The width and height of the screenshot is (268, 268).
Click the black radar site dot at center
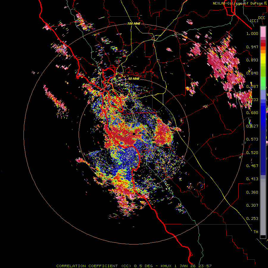[134, 134]
